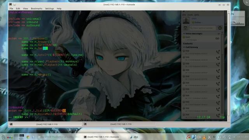The width and height of the screenshot is (249, 140).
Task: Switch to the second Konsole session tab
Action: 119,124
